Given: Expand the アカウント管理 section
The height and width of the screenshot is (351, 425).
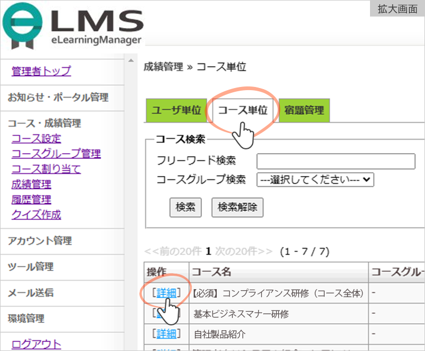Looking at the screenshot, I should coord(40,241).
